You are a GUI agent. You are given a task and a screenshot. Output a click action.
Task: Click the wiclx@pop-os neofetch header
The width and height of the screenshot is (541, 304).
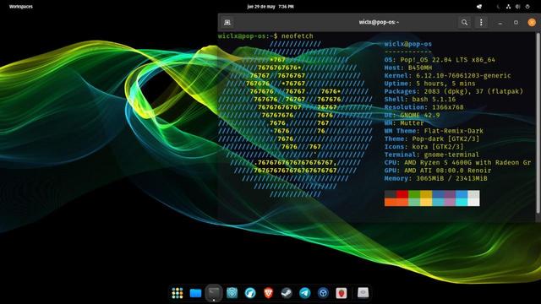(x=408, y=44)
